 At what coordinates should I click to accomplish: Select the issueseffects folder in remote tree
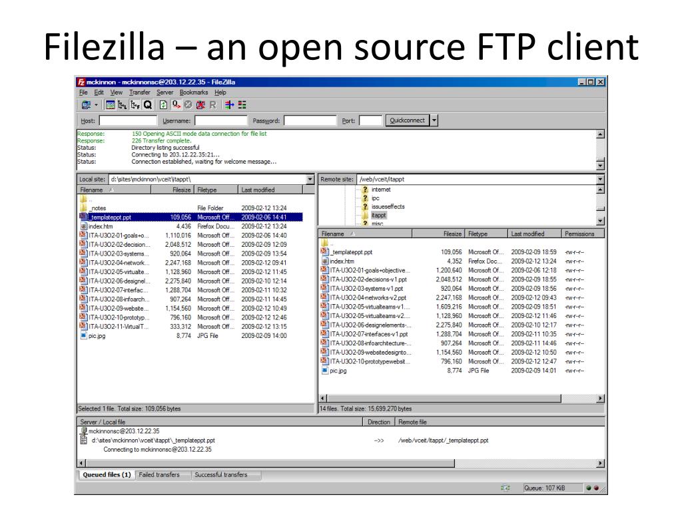[388, 207]
